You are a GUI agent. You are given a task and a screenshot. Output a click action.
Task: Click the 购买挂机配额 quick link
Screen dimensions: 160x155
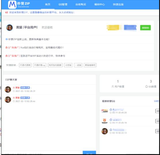pyautogui.click(x=55, y=65)
